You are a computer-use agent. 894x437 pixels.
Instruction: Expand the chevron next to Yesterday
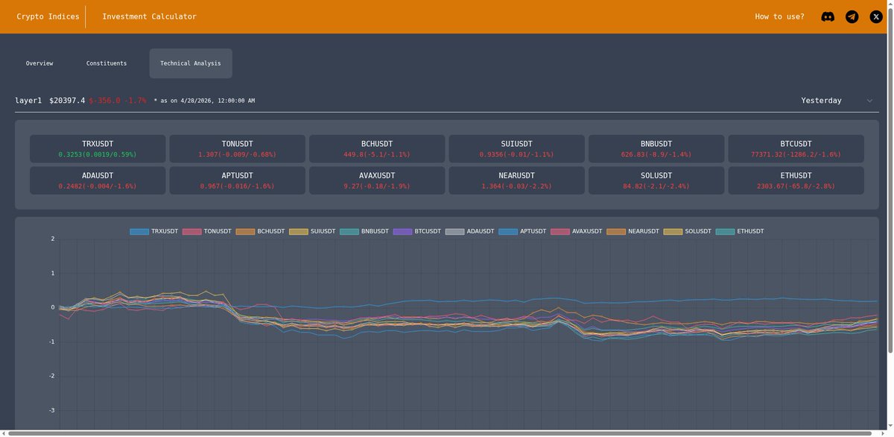coord(869,99)
